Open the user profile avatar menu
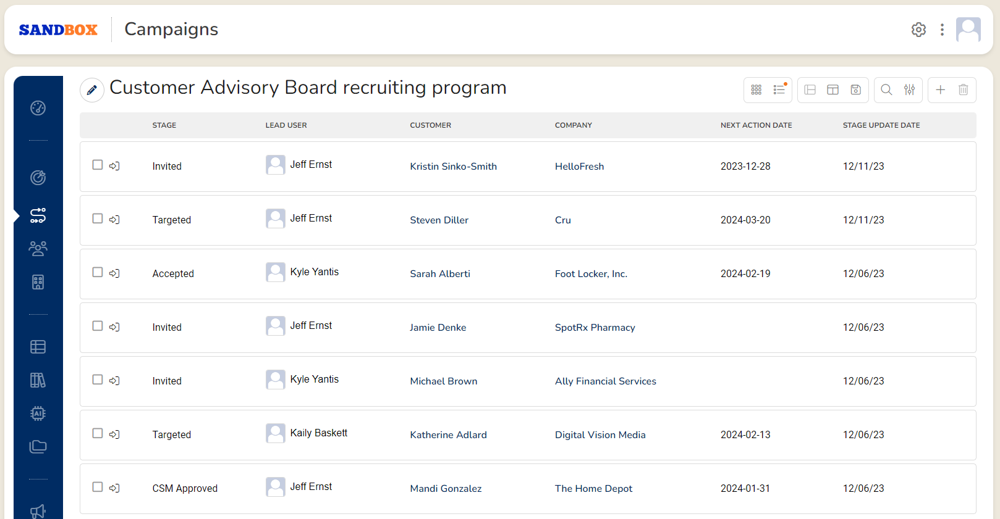Screen dimensions: 1000x519 coord(968,30)
